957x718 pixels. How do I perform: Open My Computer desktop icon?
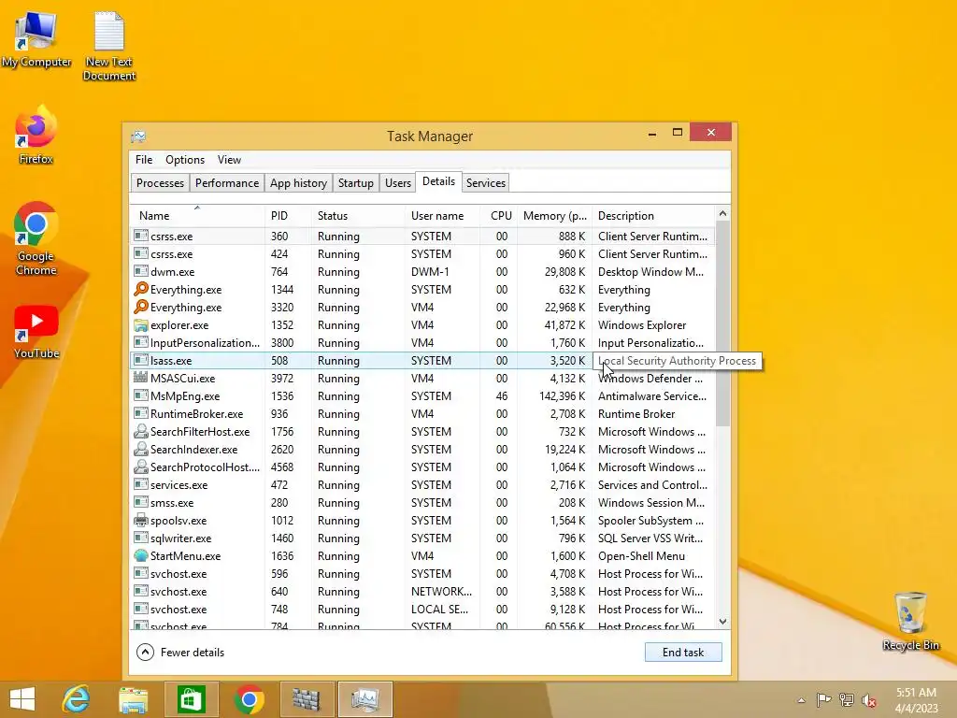click(36, 38)
